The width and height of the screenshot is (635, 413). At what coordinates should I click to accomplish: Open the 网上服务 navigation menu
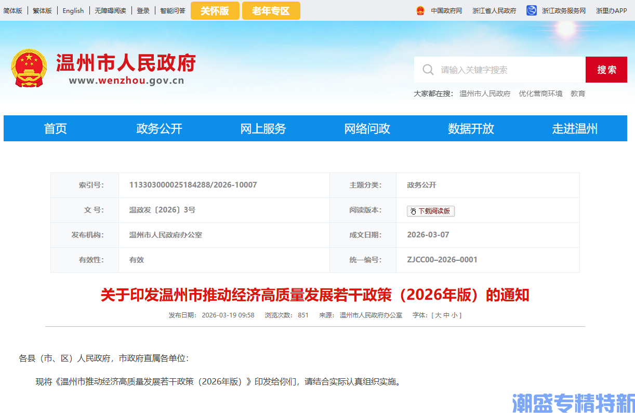coord(263,128)
